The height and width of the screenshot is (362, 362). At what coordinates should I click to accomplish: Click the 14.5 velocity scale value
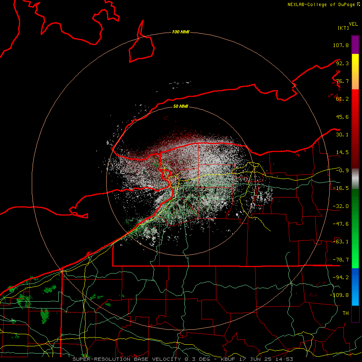click(x=342, y=152)
